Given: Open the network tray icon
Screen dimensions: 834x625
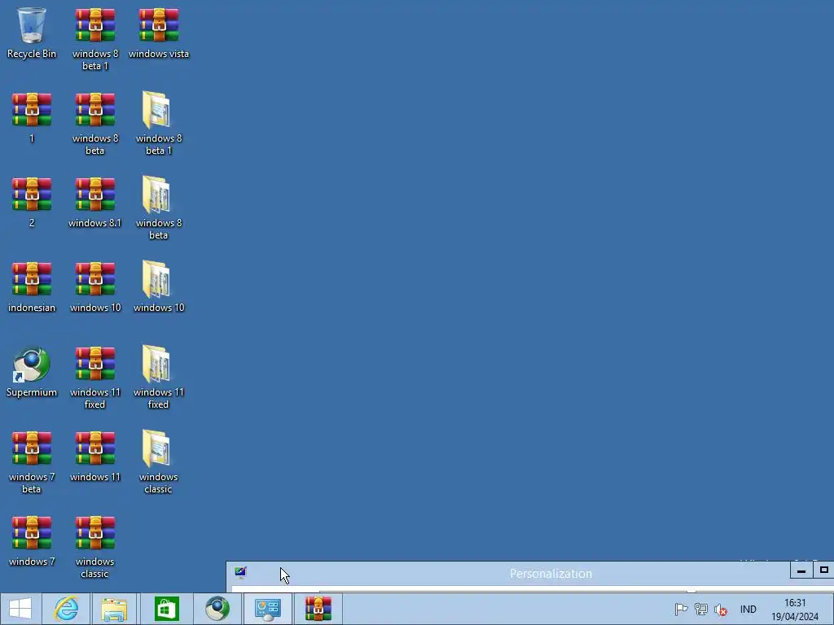Looking at the screenshot, I should pos(701,609).
